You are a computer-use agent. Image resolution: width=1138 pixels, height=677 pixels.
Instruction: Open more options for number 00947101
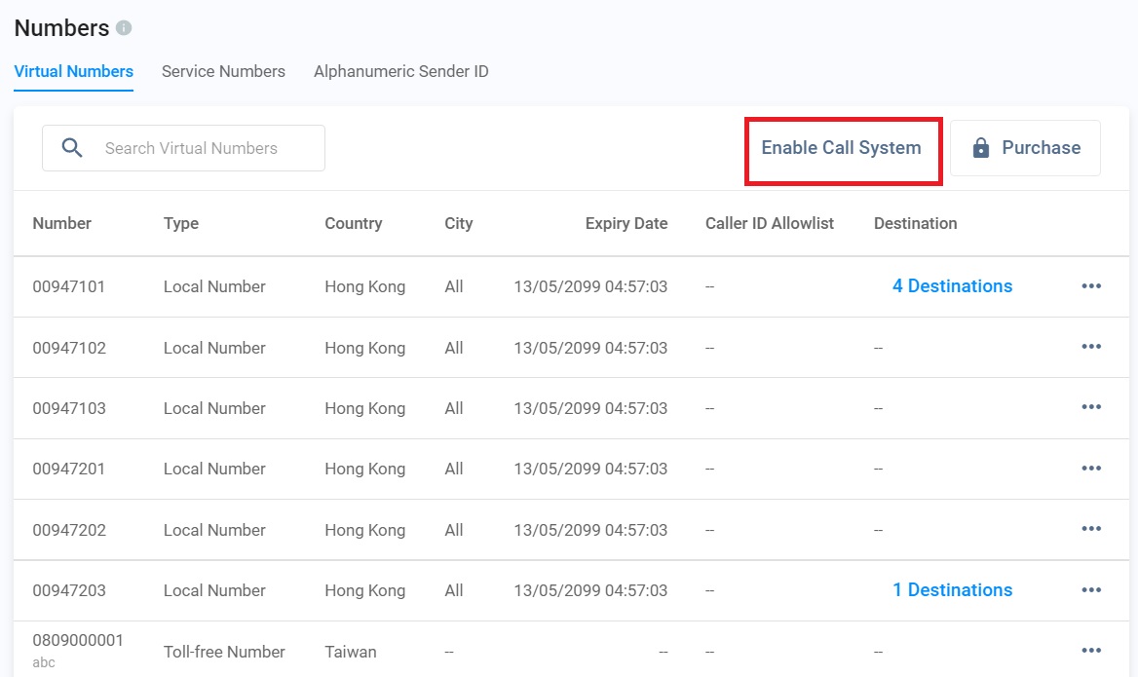pyautogui.click(x=1091, y=286)
